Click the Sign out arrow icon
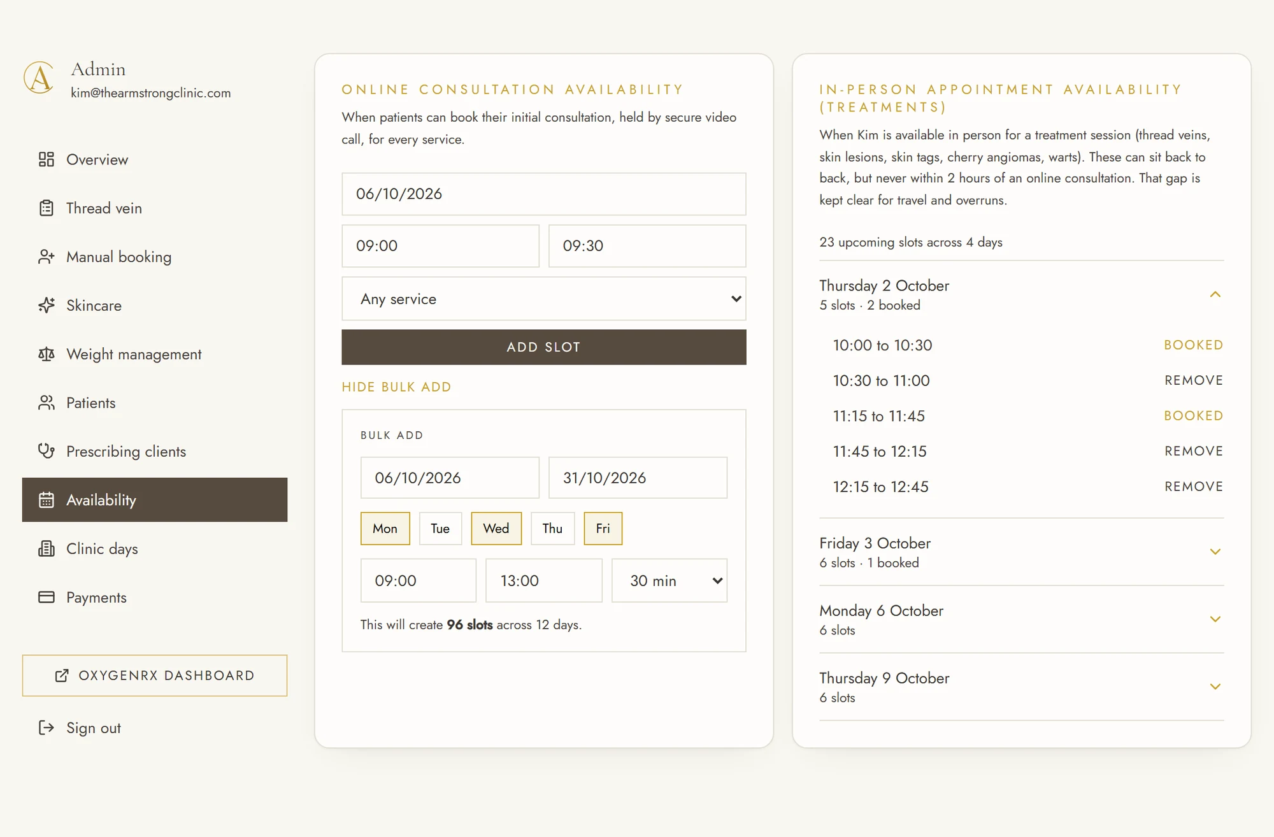The width and height of the screenshot is (1274, 837). 47,727
